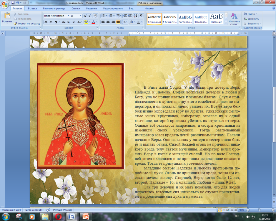
Task: Click the Clear Formatting icon
Action: 96,16
